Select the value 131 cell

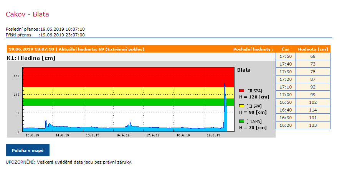[313, 118]
